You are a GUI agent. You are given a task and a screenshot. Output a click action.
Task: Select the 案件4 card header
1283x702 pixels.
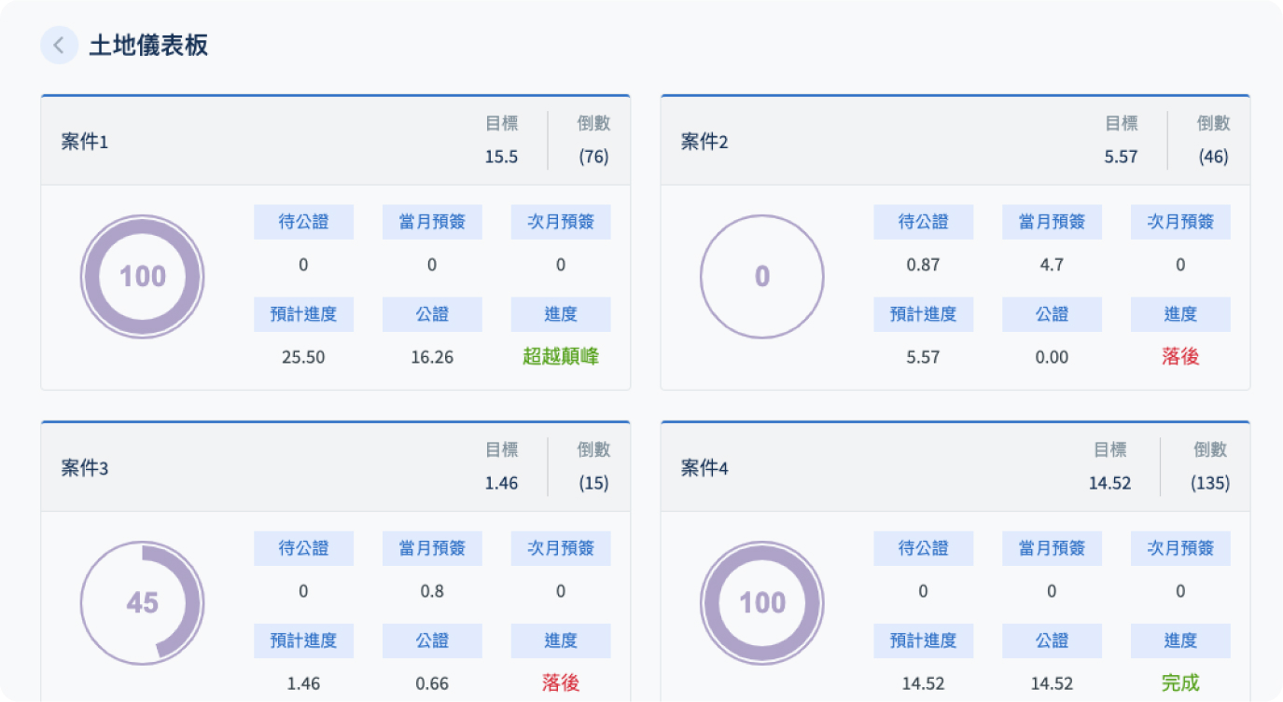(704, 469)
